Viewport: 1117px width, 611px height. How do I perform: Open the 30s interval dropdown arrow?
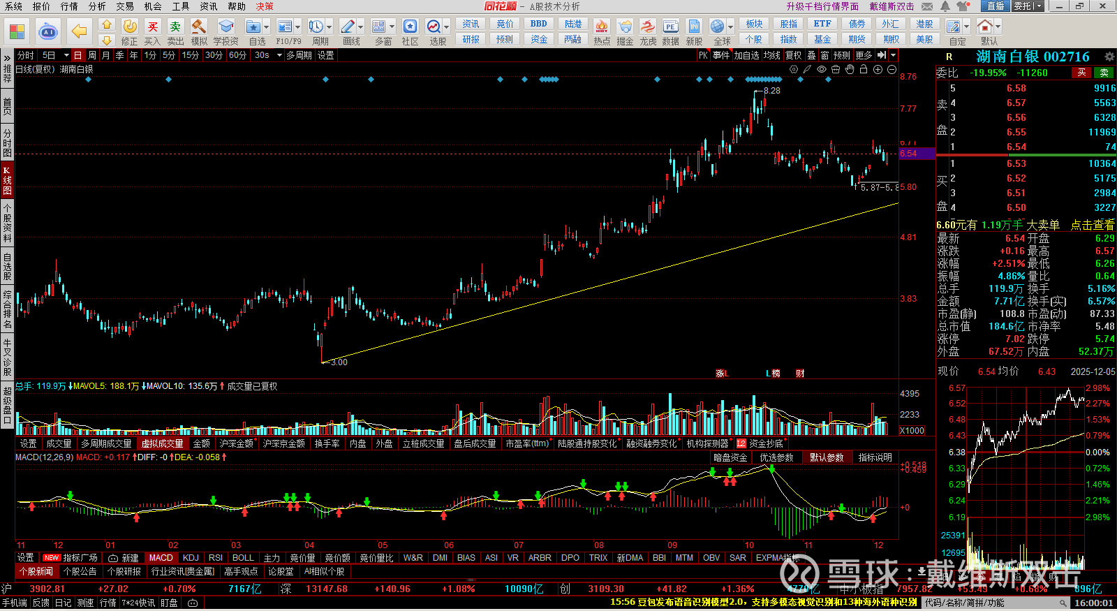pyautogui.click(x=279, y=55)
